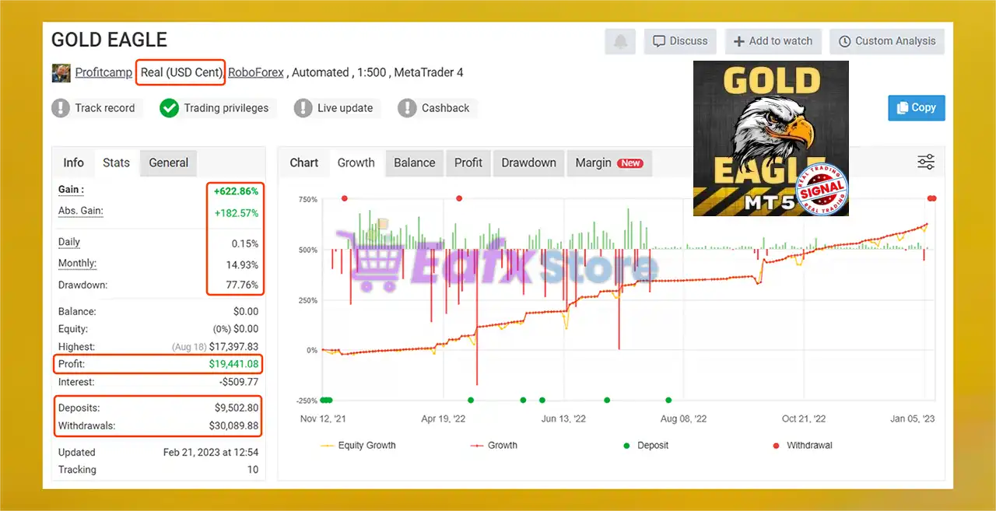The width and height of the screenshot is (996, 511).
Task: Toggle Growth legend series
Action: (x=494, y=446)
